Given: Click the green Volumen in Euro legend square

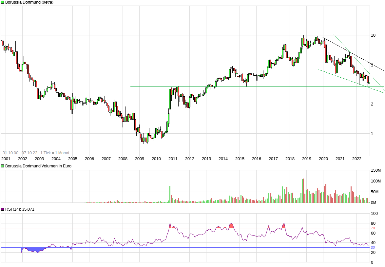Looking at the screenshot, I should click(x=3, y=166).
